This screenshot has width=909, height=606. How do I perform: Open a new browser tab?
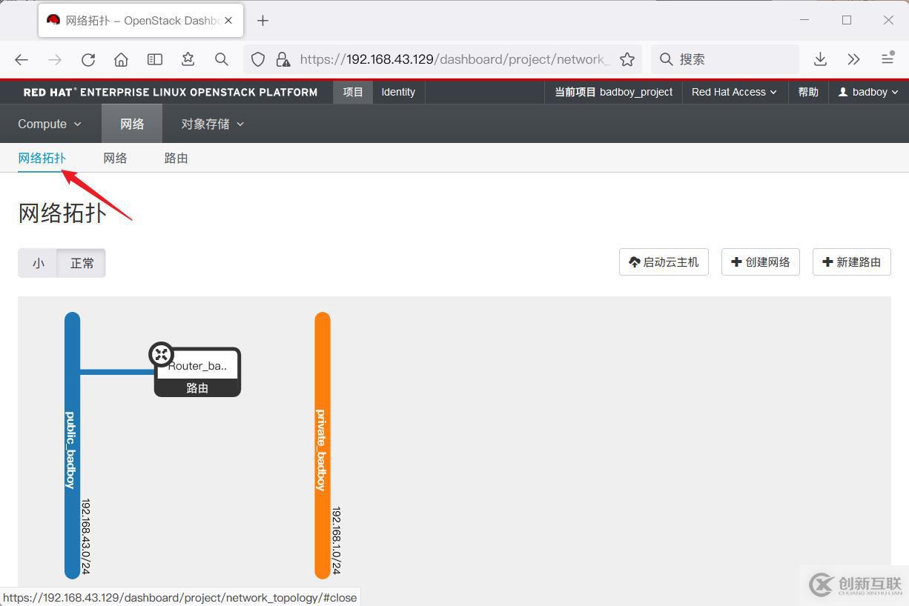click(262, 21)
